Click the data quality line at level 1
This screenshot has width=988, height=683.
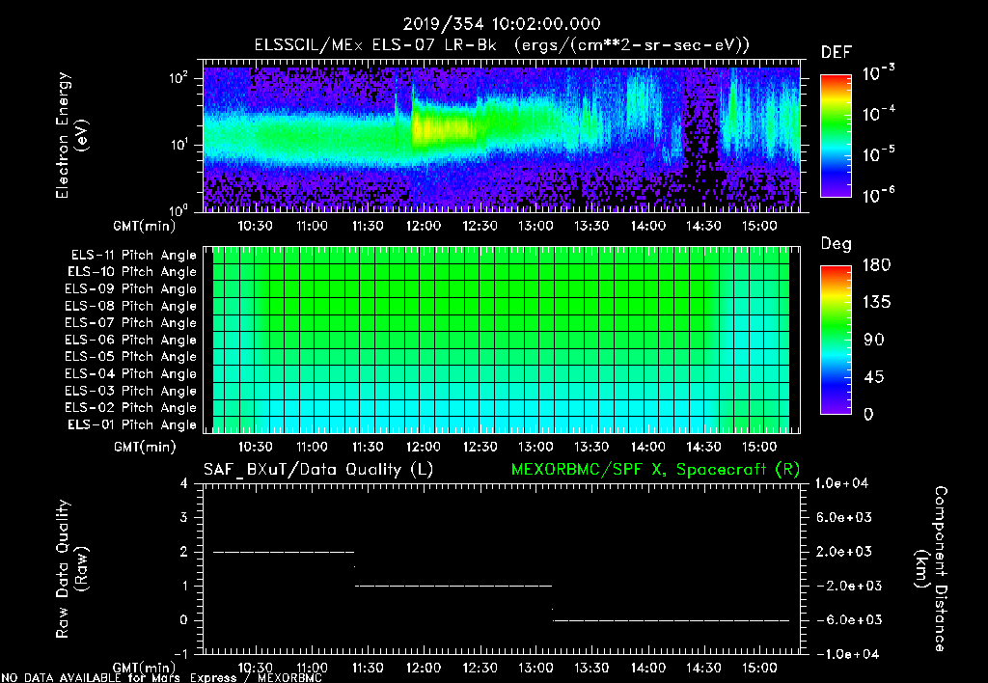pyautogui.click(x=453, y=586)
